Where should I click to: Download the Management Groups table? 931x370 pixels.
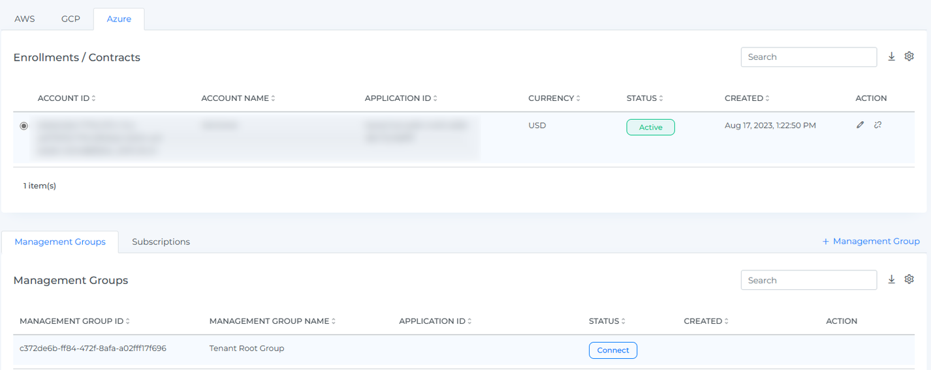pyautogui.click(x=891, y=279)
